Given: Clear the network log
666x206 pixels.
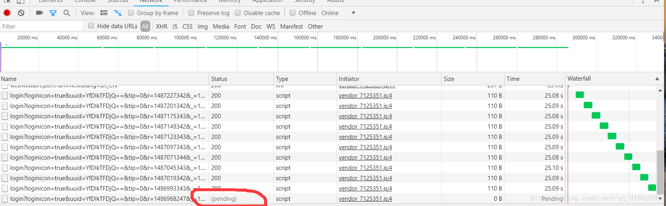Looking at the screenshot, I should [21, 13].
